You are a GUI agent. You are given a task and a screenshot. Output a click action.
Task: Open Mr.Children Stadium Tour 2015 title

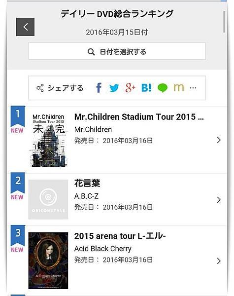[x=139, y=117]
